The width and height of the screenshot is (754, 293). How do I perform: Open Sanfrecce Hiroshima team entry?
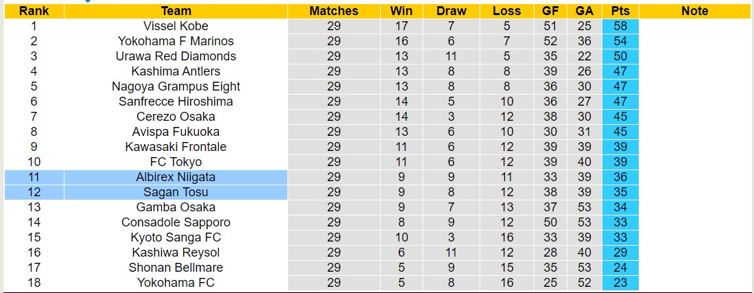pos(176,102)
